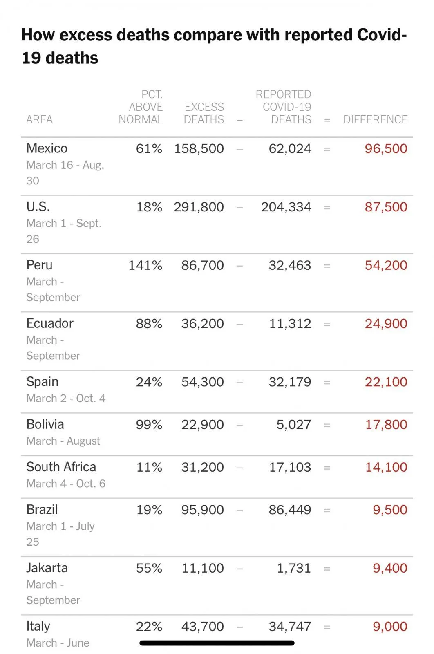The width and height of the screenshot is (434, 654).
Task: Click Mexico's red difference value 96,500
Action: click(x=386, y=148)
